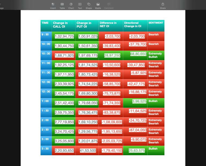Select put OI value 1,97,69,175

click(88, 56)
